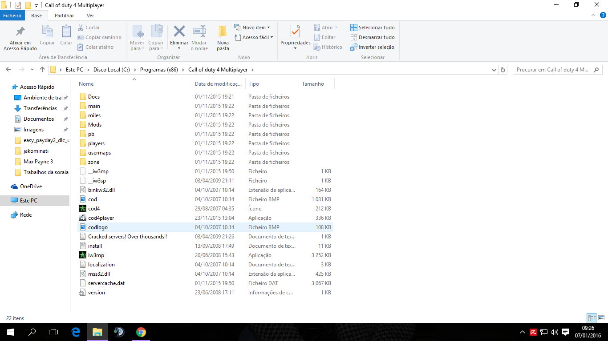Select the binkw32.dll file

tap(101, 190)
